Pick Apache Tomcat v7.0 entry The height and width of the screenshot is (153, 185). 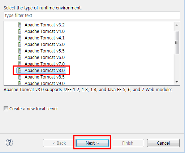tap(44, 64)
